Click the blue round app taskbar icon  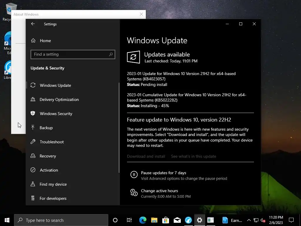click(188, 220)
